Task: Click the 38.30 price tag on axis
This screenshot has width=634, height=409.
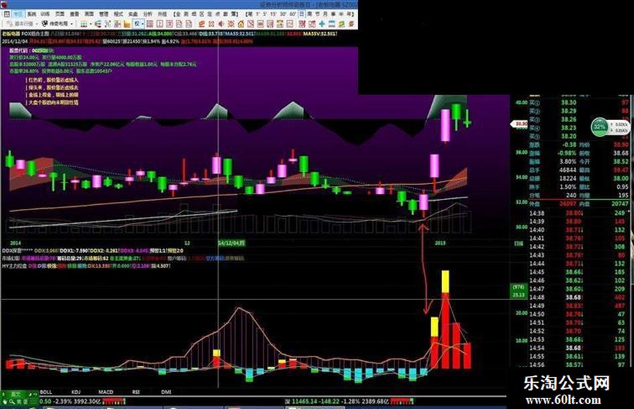Action: coord(520,124)
